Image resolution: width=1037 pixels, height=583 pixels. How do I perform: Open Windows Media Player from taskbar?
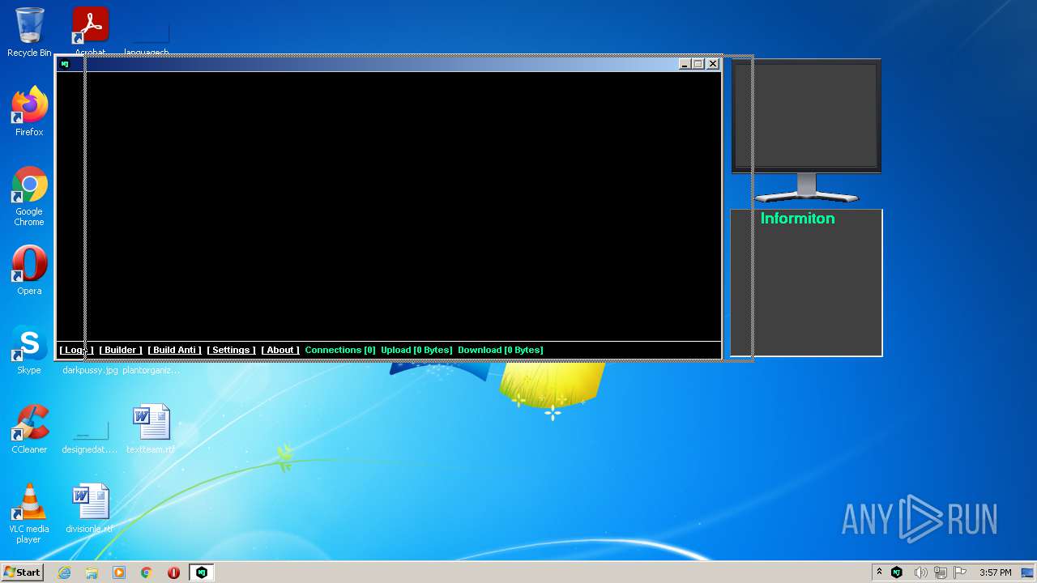pyautogui.click(x=119, y=572)
